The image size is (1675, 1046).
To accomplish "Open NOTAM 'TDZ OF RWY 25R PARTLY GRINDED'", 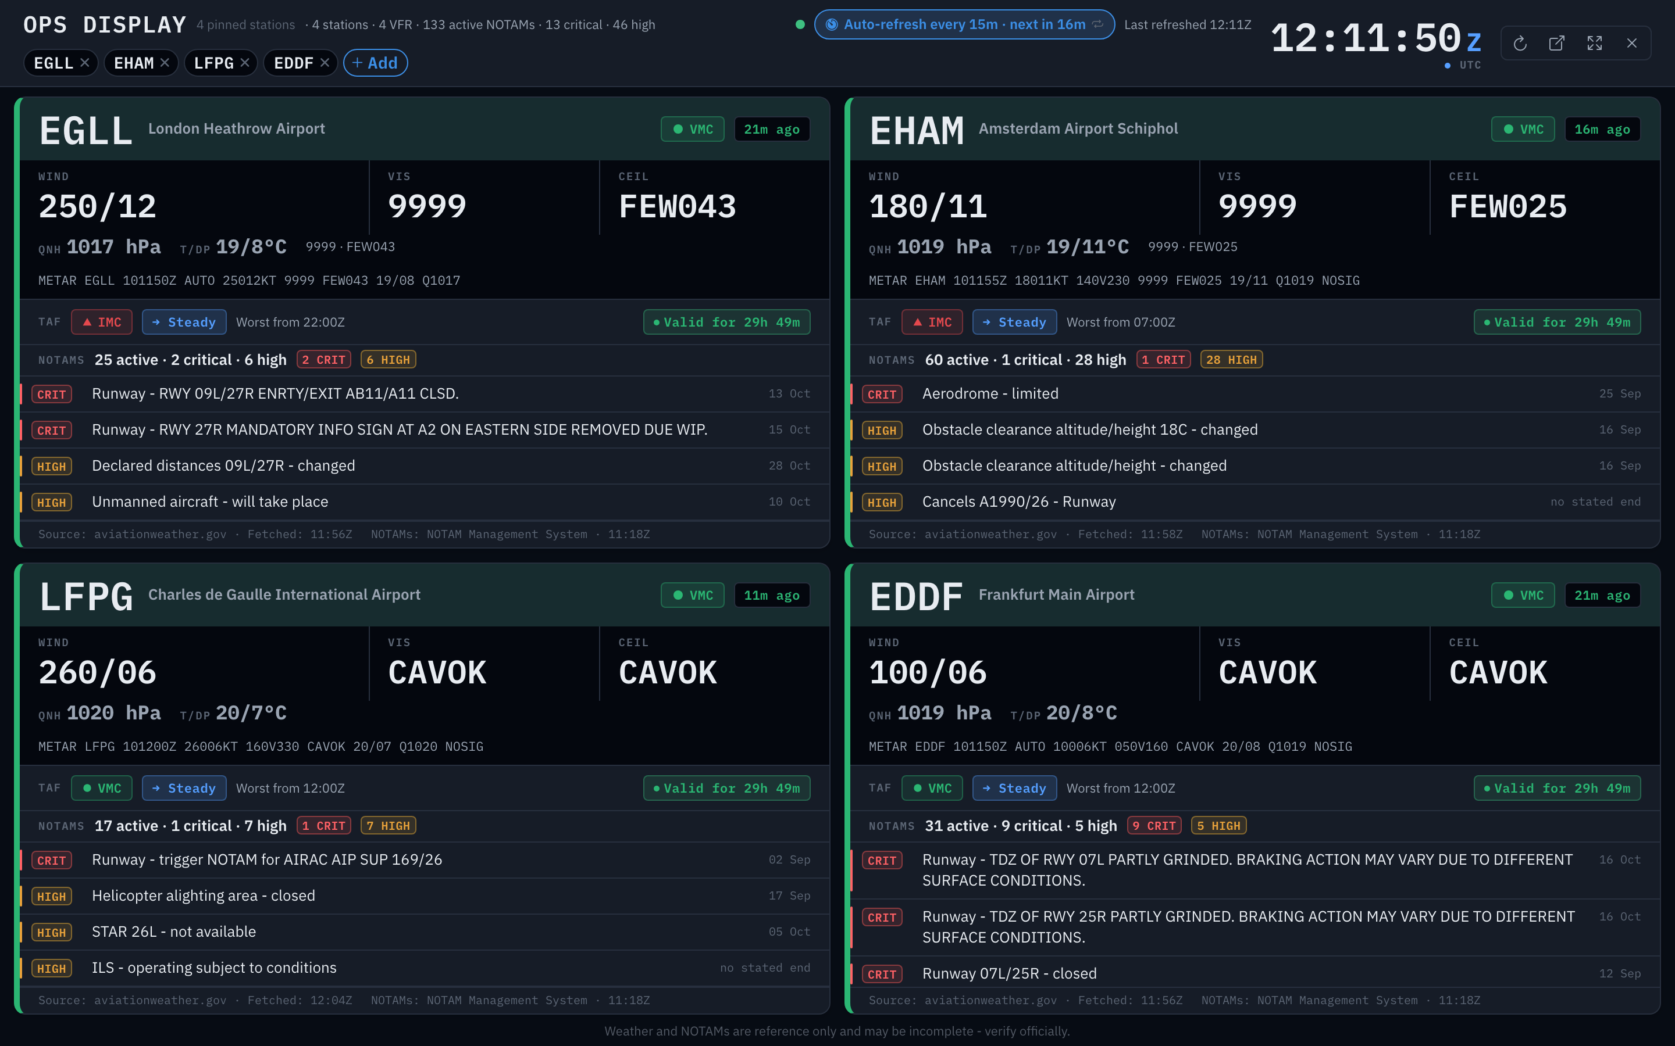I will tap(1255, 927).
